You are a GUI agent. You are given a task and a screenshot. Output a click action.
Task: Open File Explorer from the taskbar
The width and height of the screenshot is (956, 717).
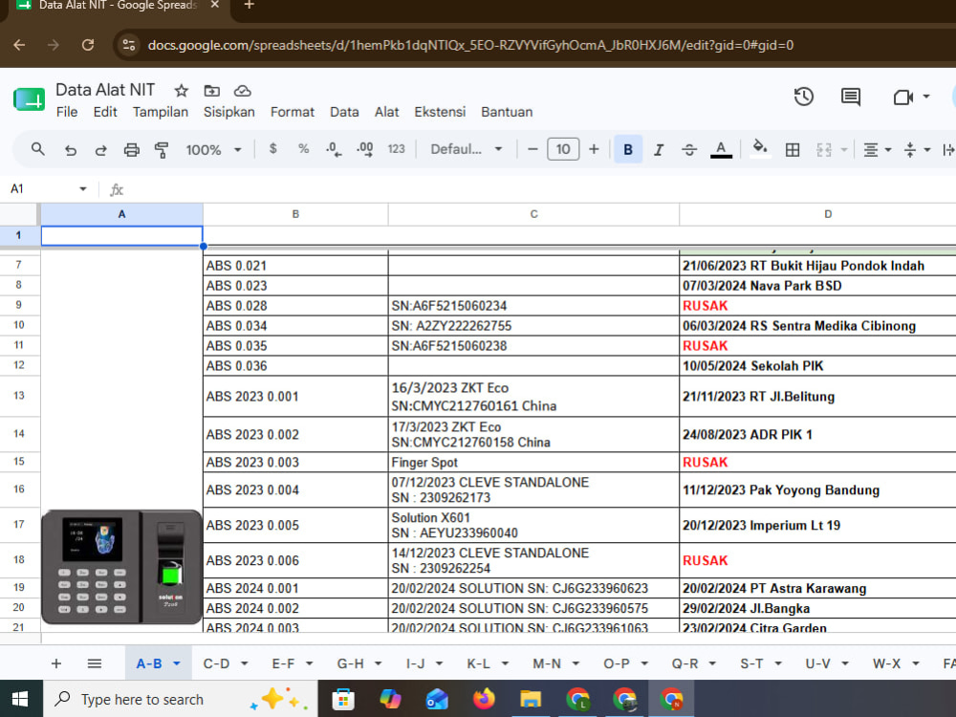(x=531, y=700)
